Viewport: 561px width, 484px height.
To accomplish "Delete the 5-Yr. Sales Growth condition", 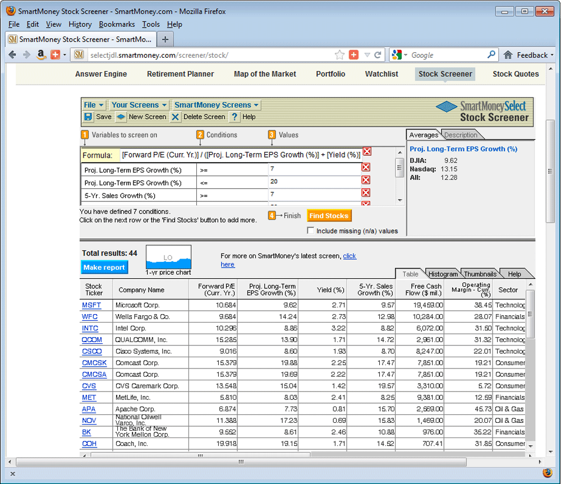I will tap(366, 193).
